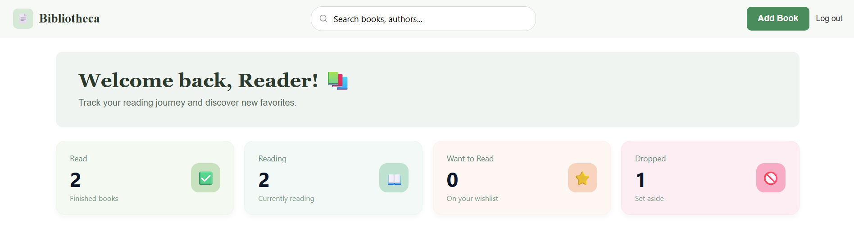
Task: Click the On your wishlist caption
Action: (x=472, y=199)
